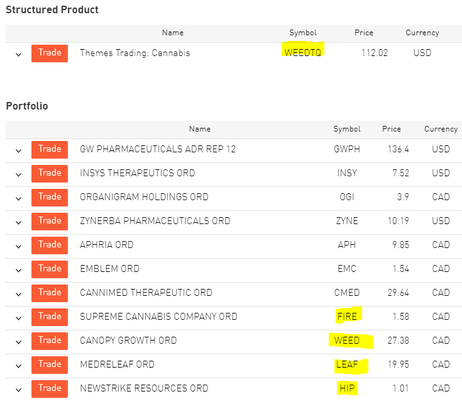Trade SUPREME CANNABIS COMPANY ORD
Image resolution: width=462 pixels, height=406 pixels.
coord(50,317)
